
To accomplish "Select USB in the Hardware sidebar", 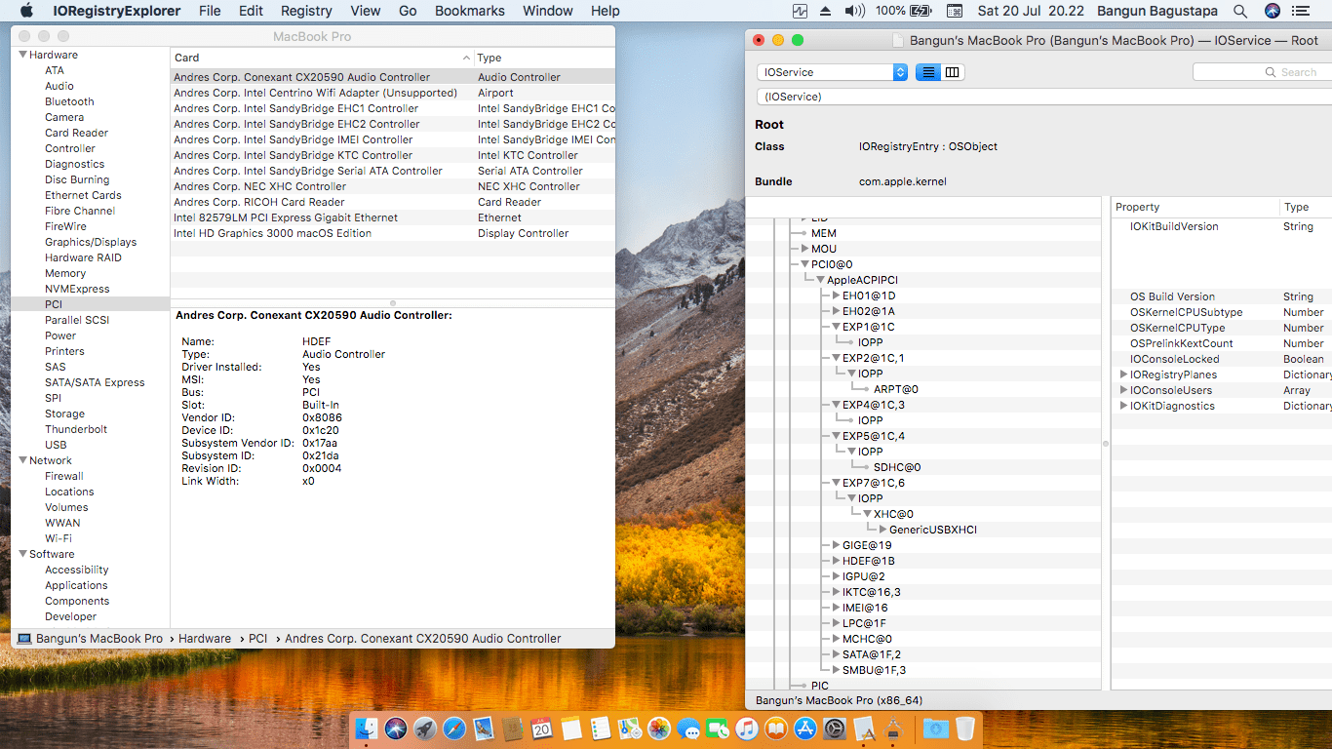I will click(x=56, y=445).
